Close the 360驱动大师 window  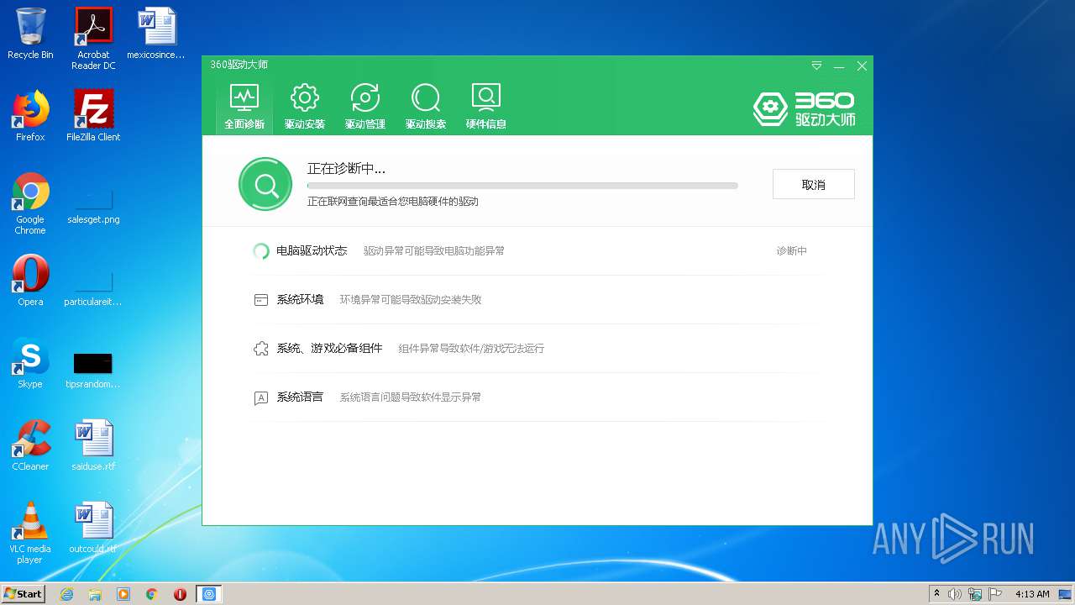click(862, 66)
